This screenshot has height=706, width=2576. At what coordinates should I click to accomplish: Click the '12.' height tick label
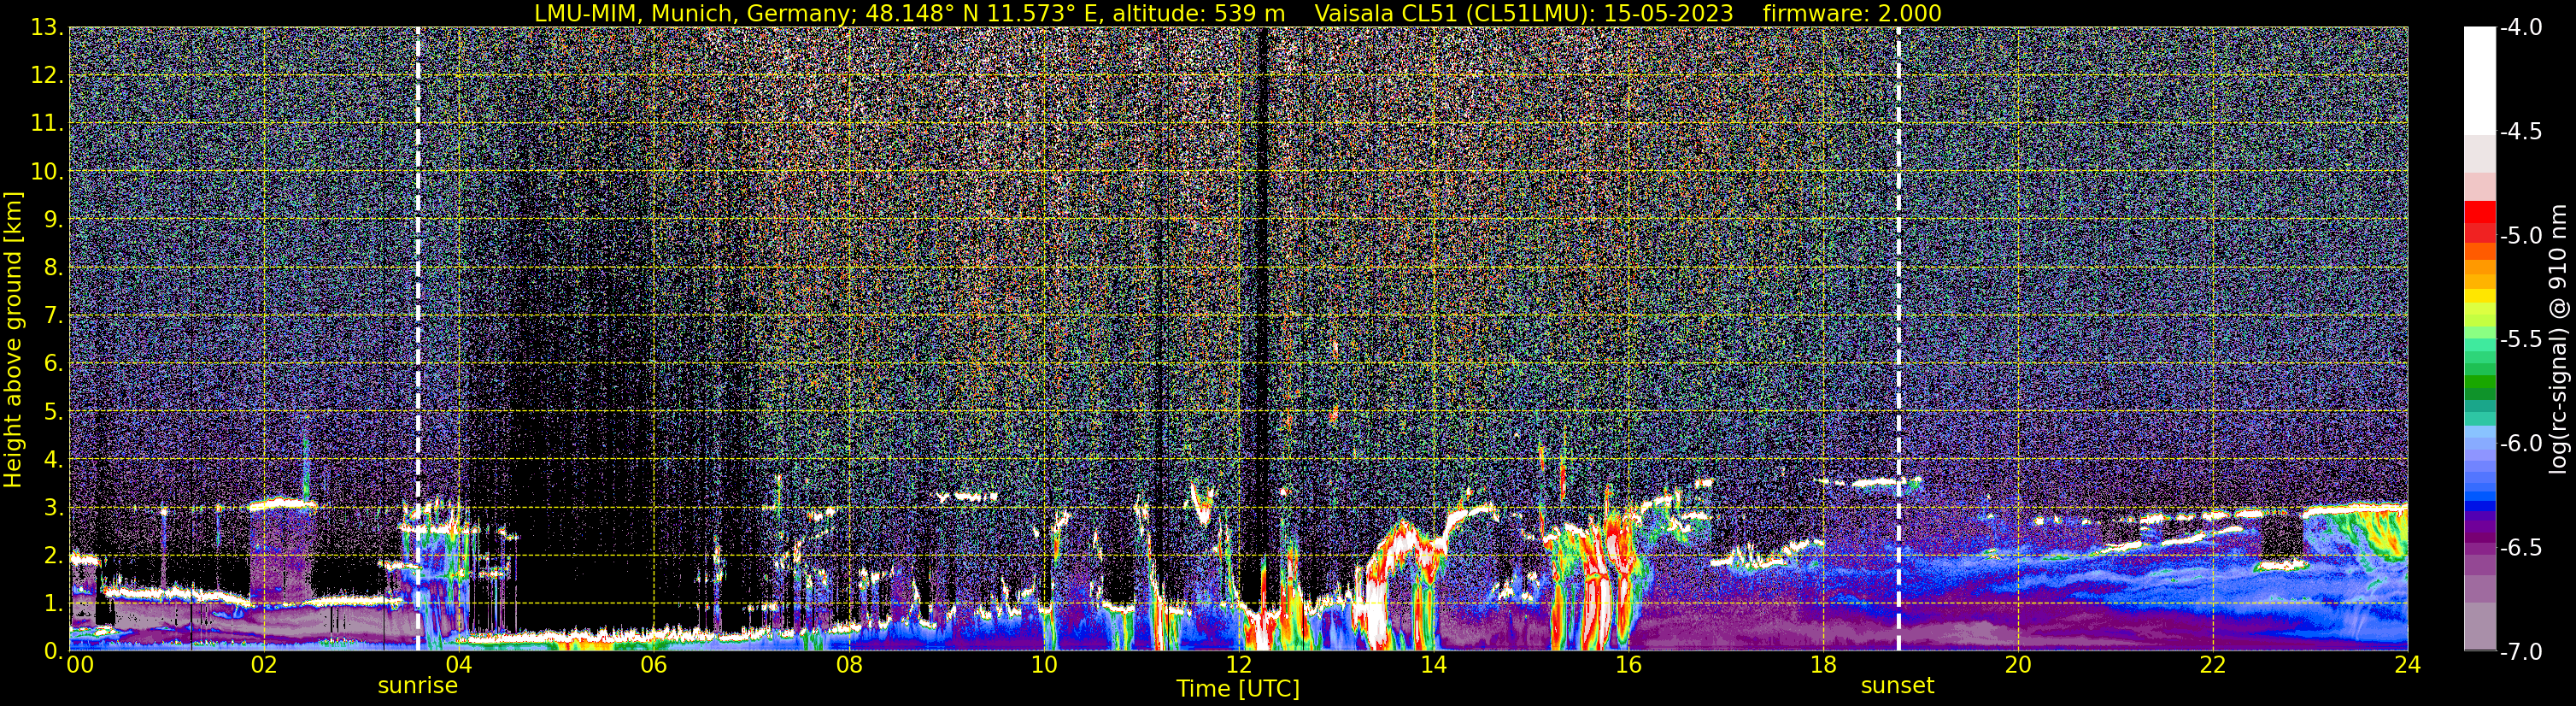coord(47,76)
